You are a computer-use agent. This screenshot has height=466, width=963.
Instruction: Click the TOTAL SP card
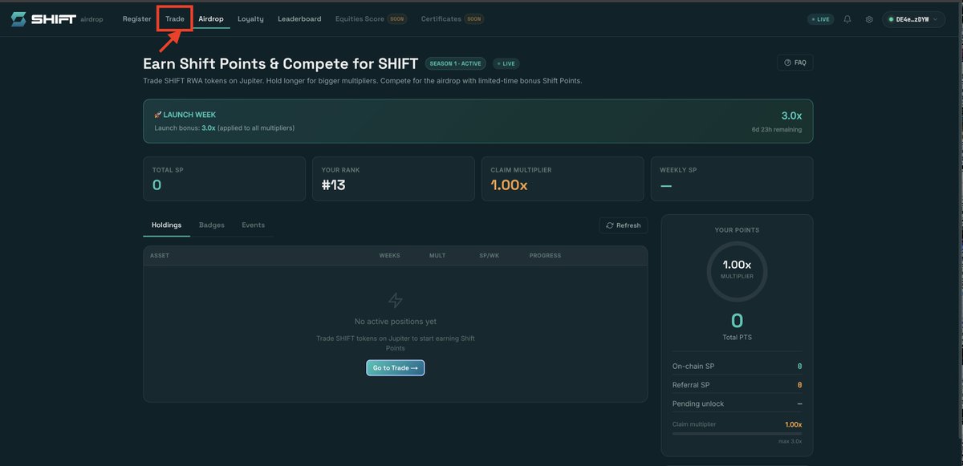[x=224, y=178]
